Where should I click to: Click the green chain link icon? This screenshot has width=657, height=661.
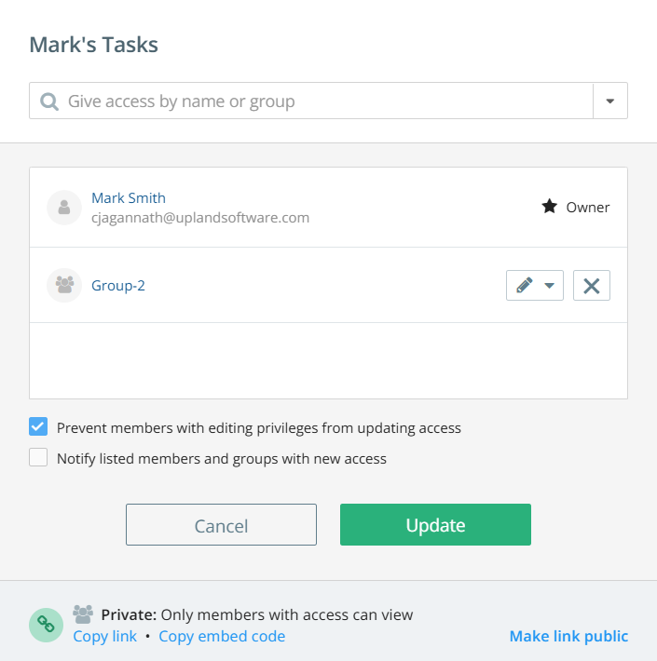coord(46,625)
